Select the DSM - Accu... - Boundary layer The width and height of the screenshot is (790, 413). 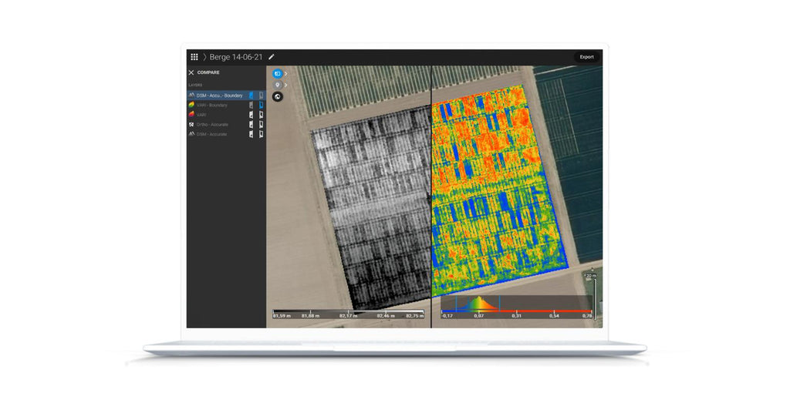click(226, 95)
